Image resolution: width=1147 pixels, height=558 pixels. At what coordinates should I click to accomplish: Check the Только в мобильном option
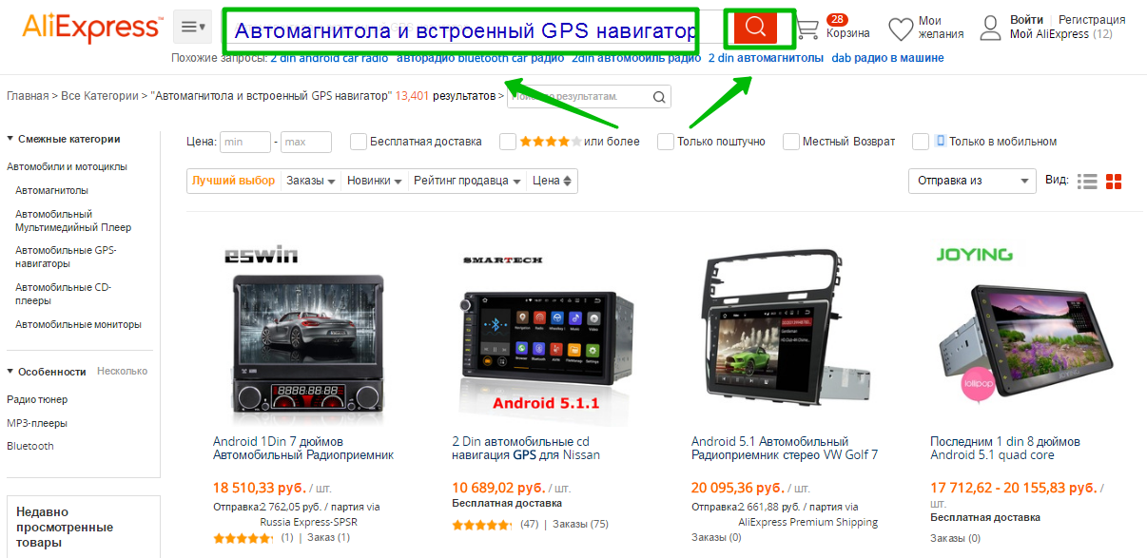point(921,142)
